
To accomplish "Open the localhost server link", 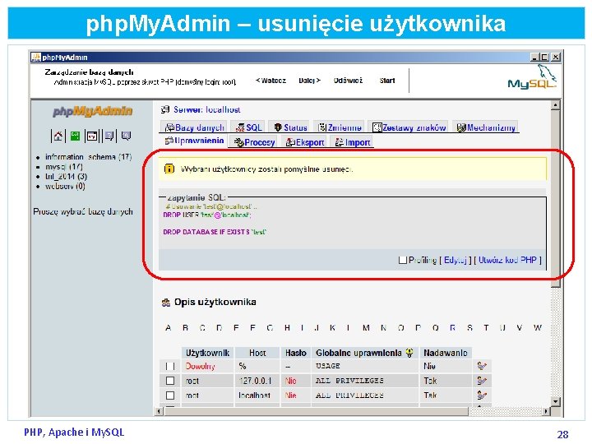I will coord(223,109).
